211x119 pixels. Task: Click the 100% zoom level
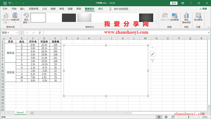(x=205, y=117)
